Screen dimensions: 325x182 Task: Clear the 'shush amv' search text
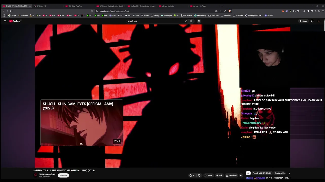coord(186,21)
